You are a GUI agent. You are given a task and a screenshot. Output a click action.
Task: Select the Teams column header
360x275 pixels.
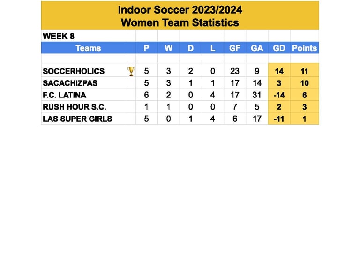pyautogui.click(x=89, y=48)
